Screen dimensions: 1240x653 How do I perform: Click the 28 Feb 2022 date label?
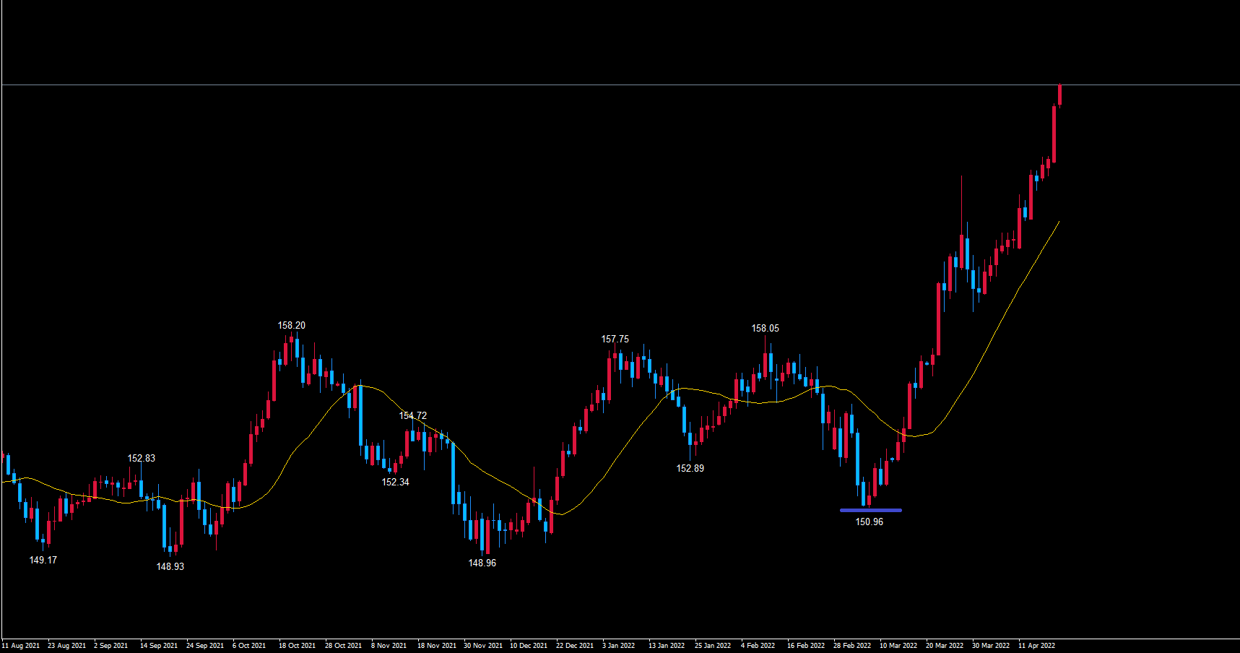851,646
